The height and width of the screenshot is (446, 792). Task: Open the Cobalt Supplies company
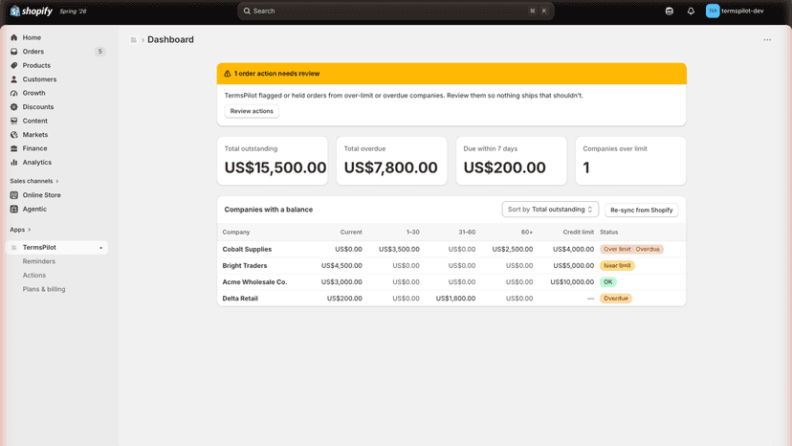click(247, 249)
